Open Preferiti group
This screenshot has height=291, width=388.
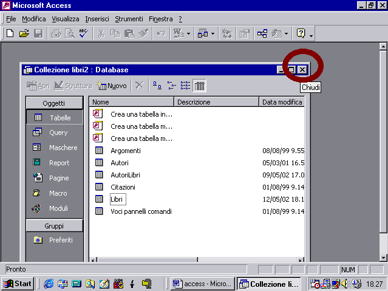[x=55, y=240]
